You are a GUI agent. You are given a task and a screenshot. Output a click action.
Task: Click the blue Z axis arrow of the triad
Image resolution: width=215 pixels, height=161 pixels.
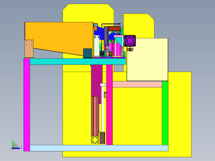tap(17, 148)
